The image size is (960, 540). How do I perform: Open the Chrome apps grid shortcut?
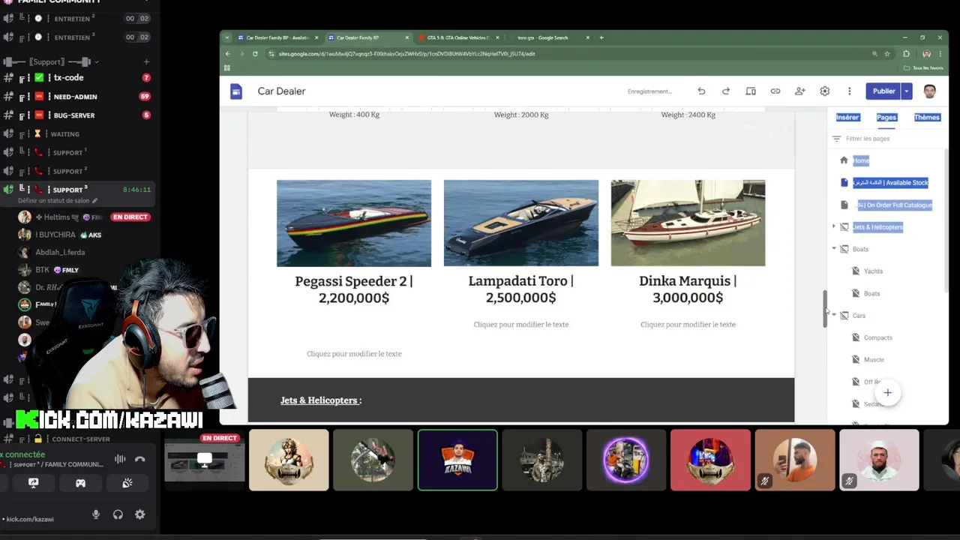coord(227,67)
